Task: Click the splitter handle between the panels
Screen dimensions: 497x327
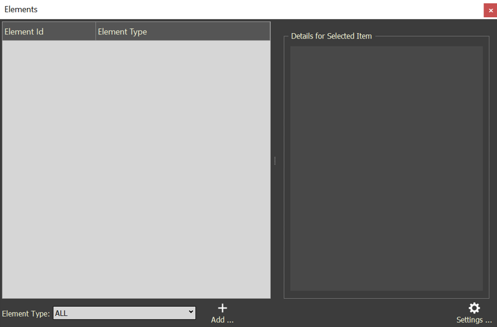Action: point(275,161)
